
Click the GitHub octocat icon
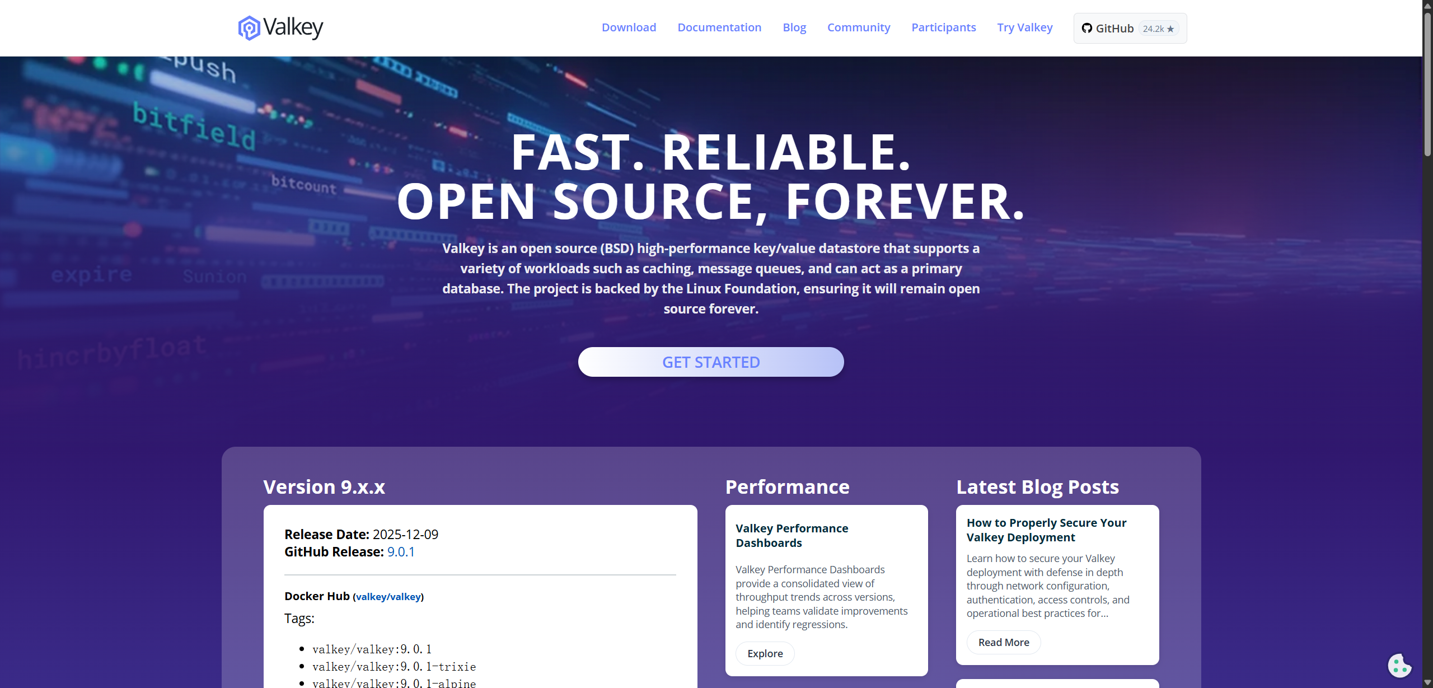tap(1087, 29)
